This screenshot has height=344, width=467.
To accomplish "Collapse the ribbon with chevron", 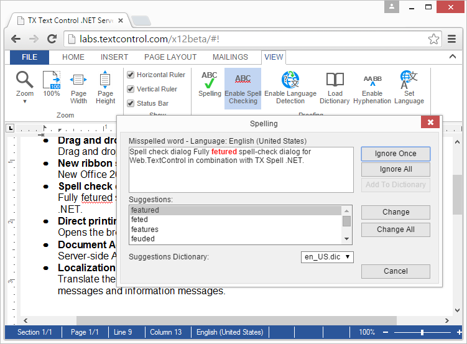I will click(x=451, y=57).
